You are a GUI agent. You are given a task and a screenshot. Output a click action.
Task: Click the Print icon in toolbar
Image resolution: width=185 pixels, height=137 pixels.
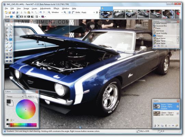point(17,12)
